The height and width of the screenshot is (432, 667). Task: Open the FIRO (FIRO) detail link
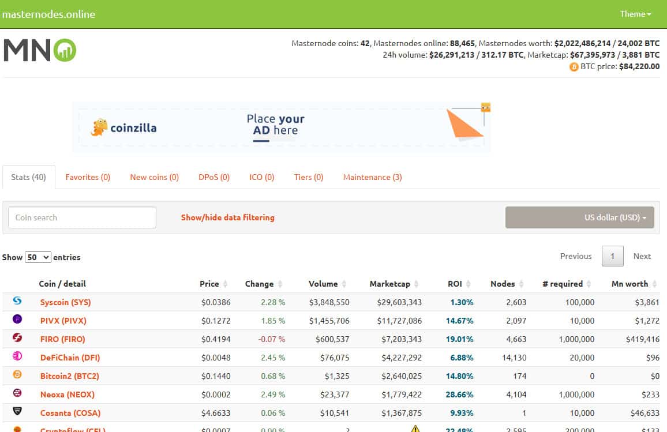point(62,339)
